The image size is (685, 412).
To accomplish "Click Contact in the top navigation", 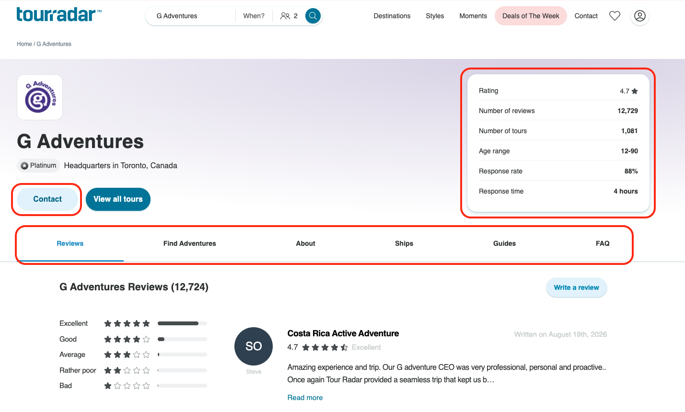I will tap(586, 16).
